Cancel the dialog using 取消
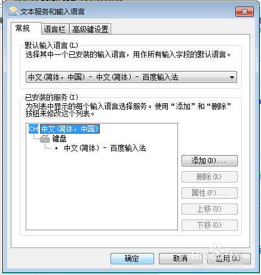The image size is (261, 275). pos(180,258)
